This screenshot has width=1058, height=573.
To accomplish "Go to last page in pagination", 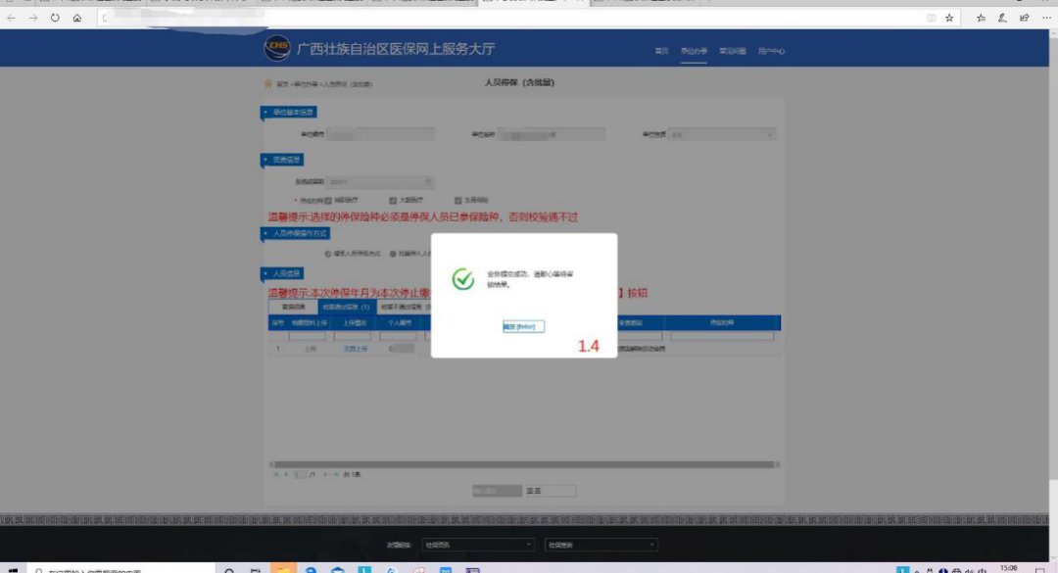I will (336, 474).
